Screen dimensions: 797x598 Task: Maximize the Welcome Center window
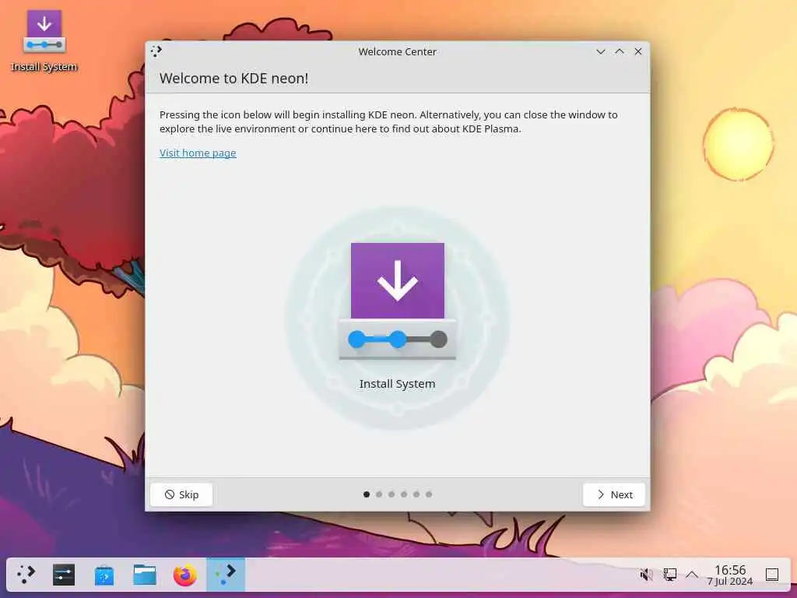click(620, 51)
